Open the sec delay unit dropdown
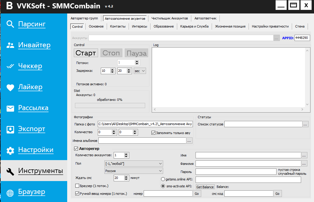Viewport: 314px width, 202px height. [x=139, y=71]
